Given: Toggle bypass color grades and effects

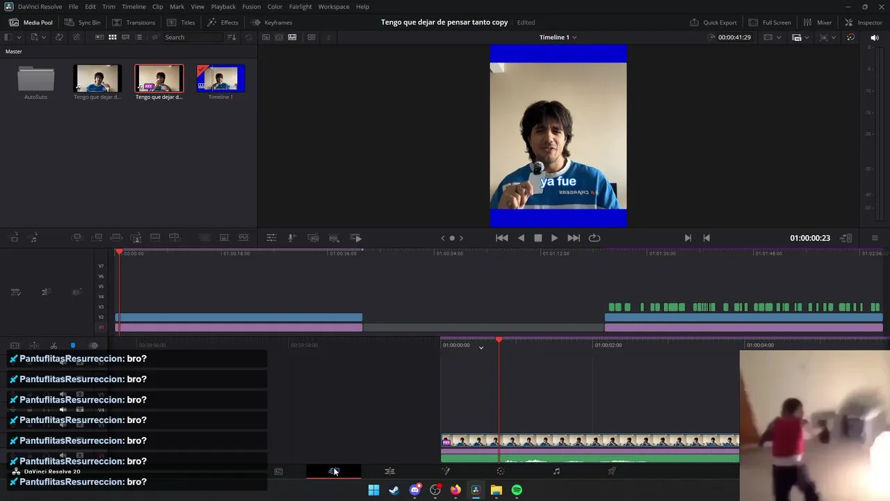Looking at the screenshot, I should [850, 37].
